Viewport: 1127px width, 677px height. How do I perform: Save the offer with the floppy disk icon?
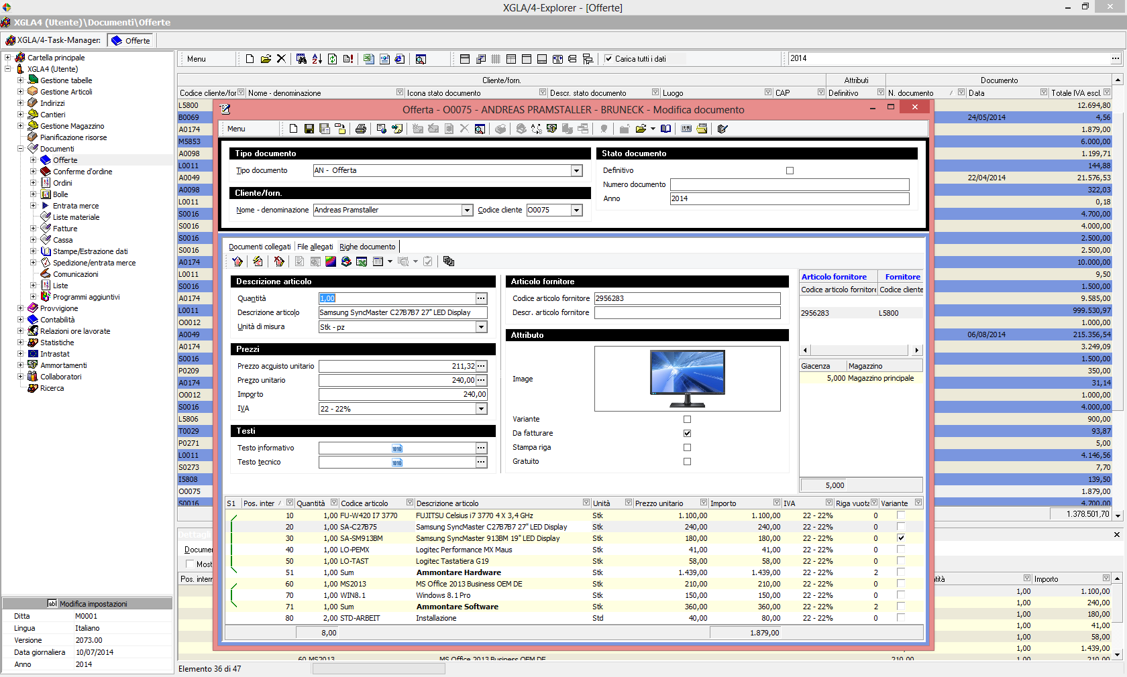[309, 129]
